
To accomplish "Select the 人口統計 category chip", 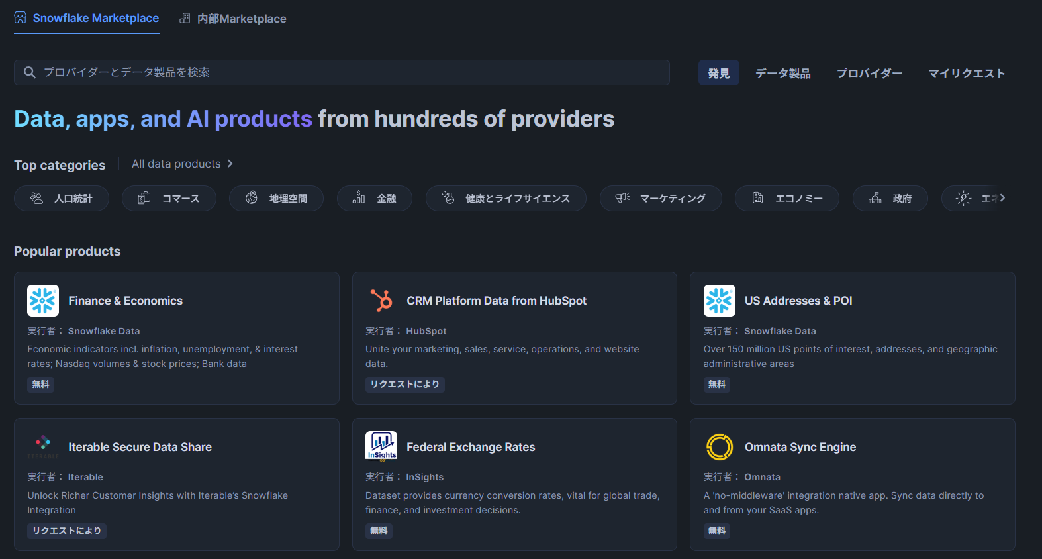I will tap(62, 198).
